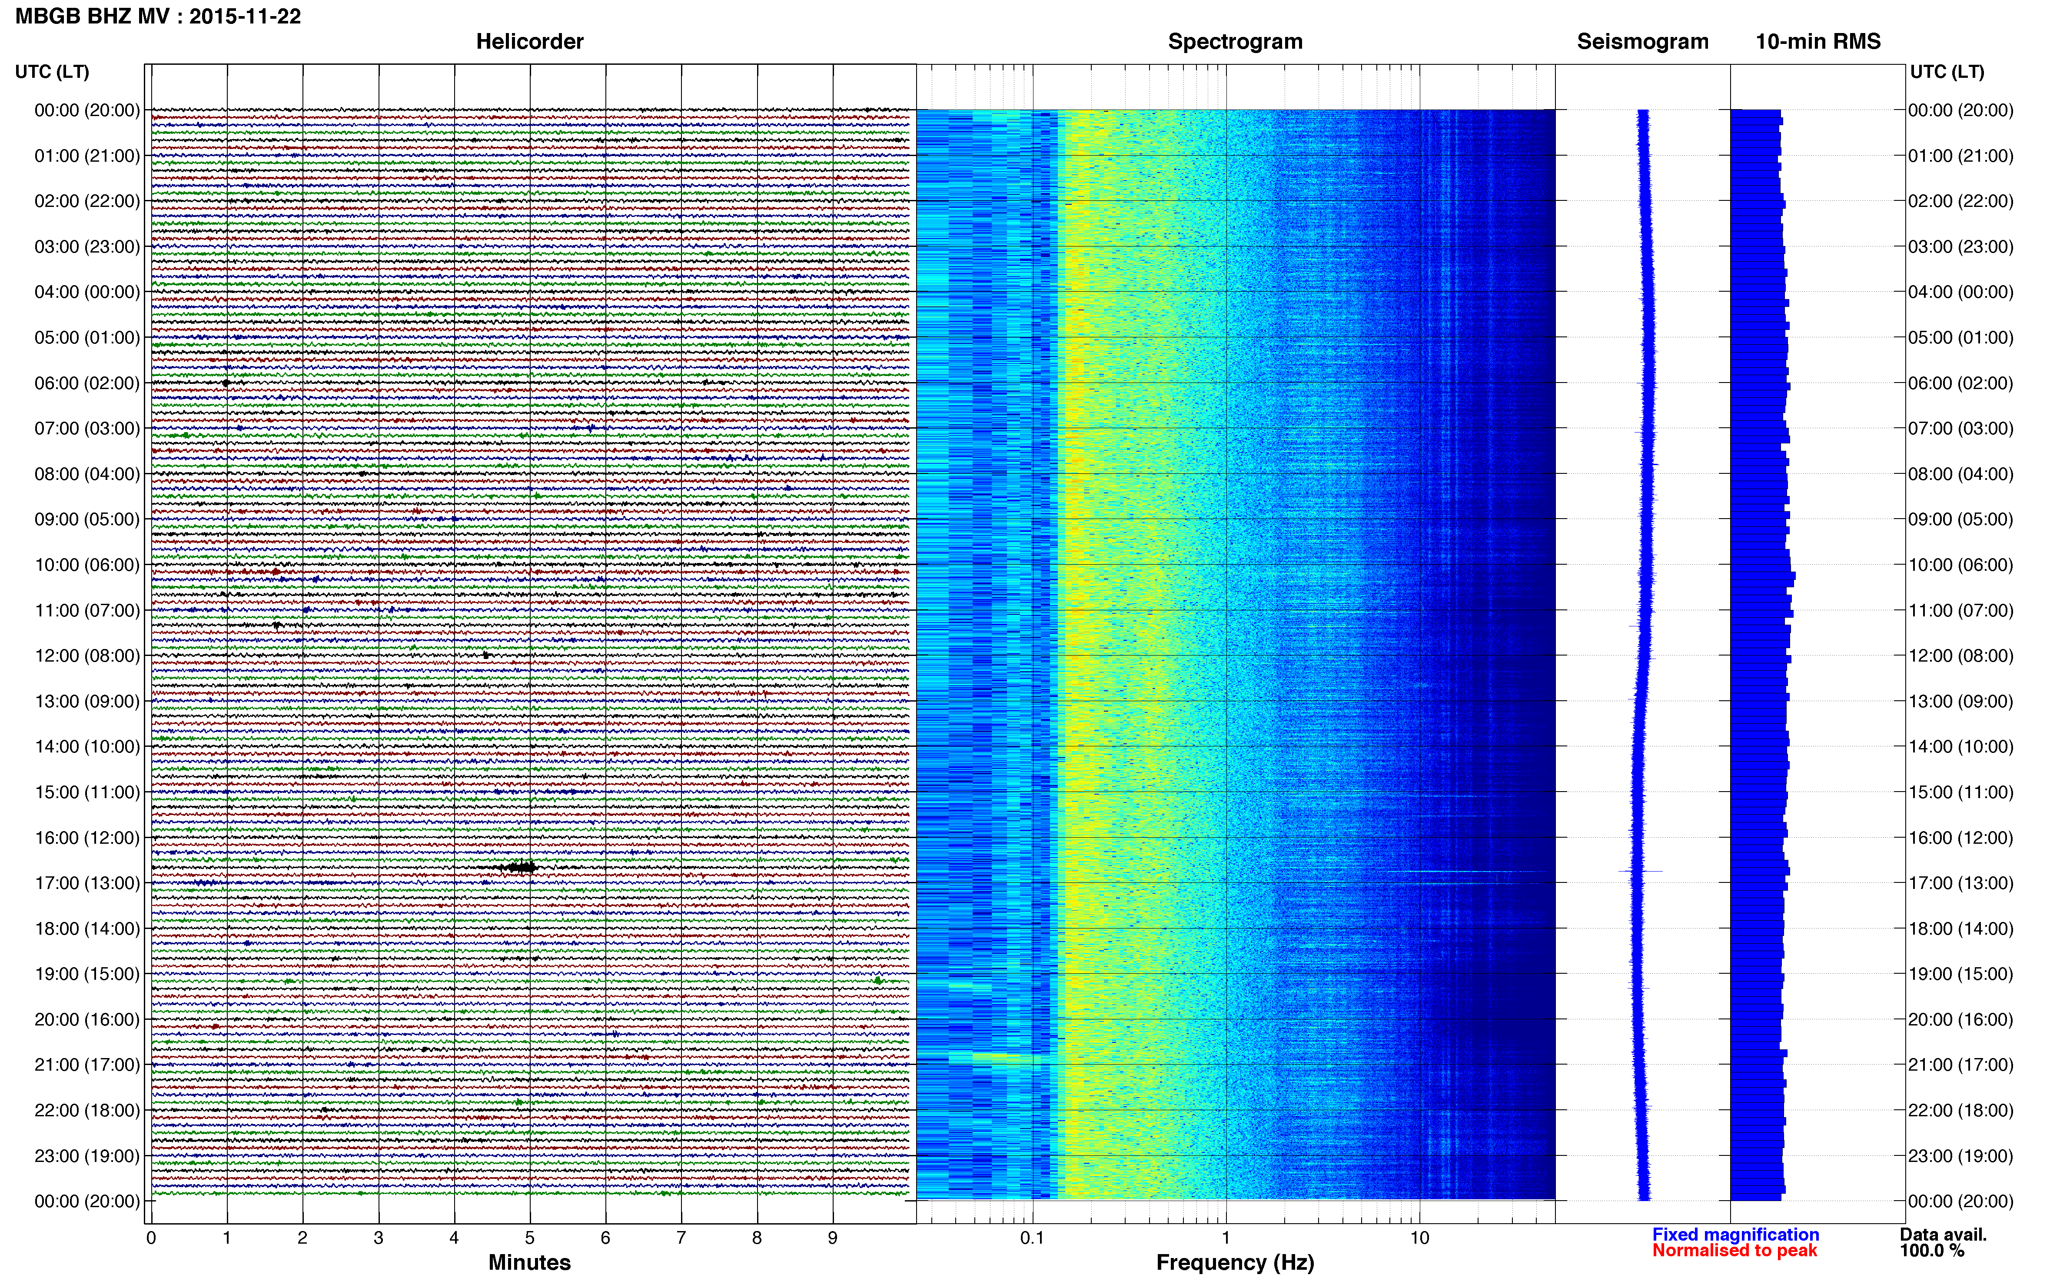Click the plot title MBGB BHZ MV : 2015-11-22
2060x1288 pixels.
158,16
